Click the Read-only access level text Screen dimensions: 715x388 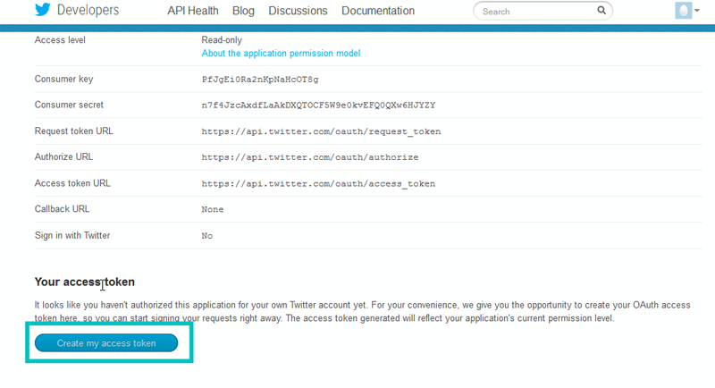(222, 40)
